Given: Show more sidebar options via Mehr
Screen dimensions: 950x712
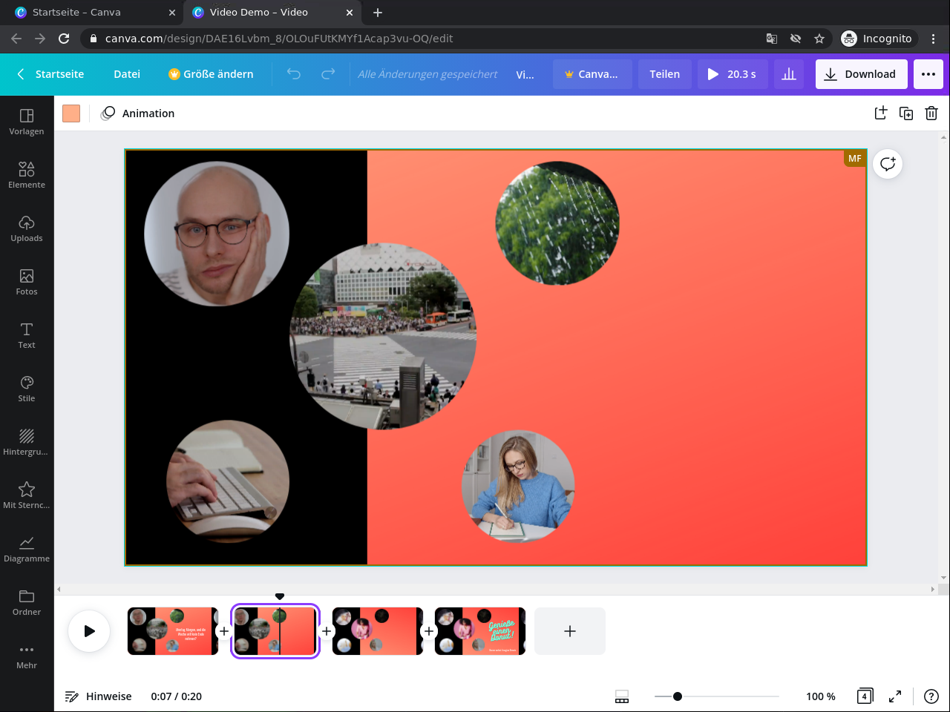Looking at the screenshot, I should [27, 656].
